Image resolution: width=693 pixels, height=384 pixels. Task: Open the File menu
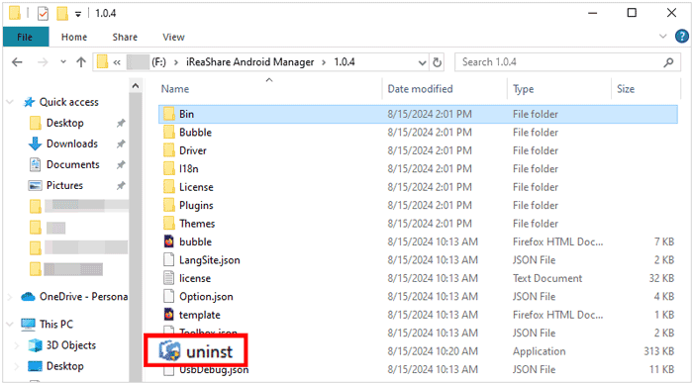(25, 38)
